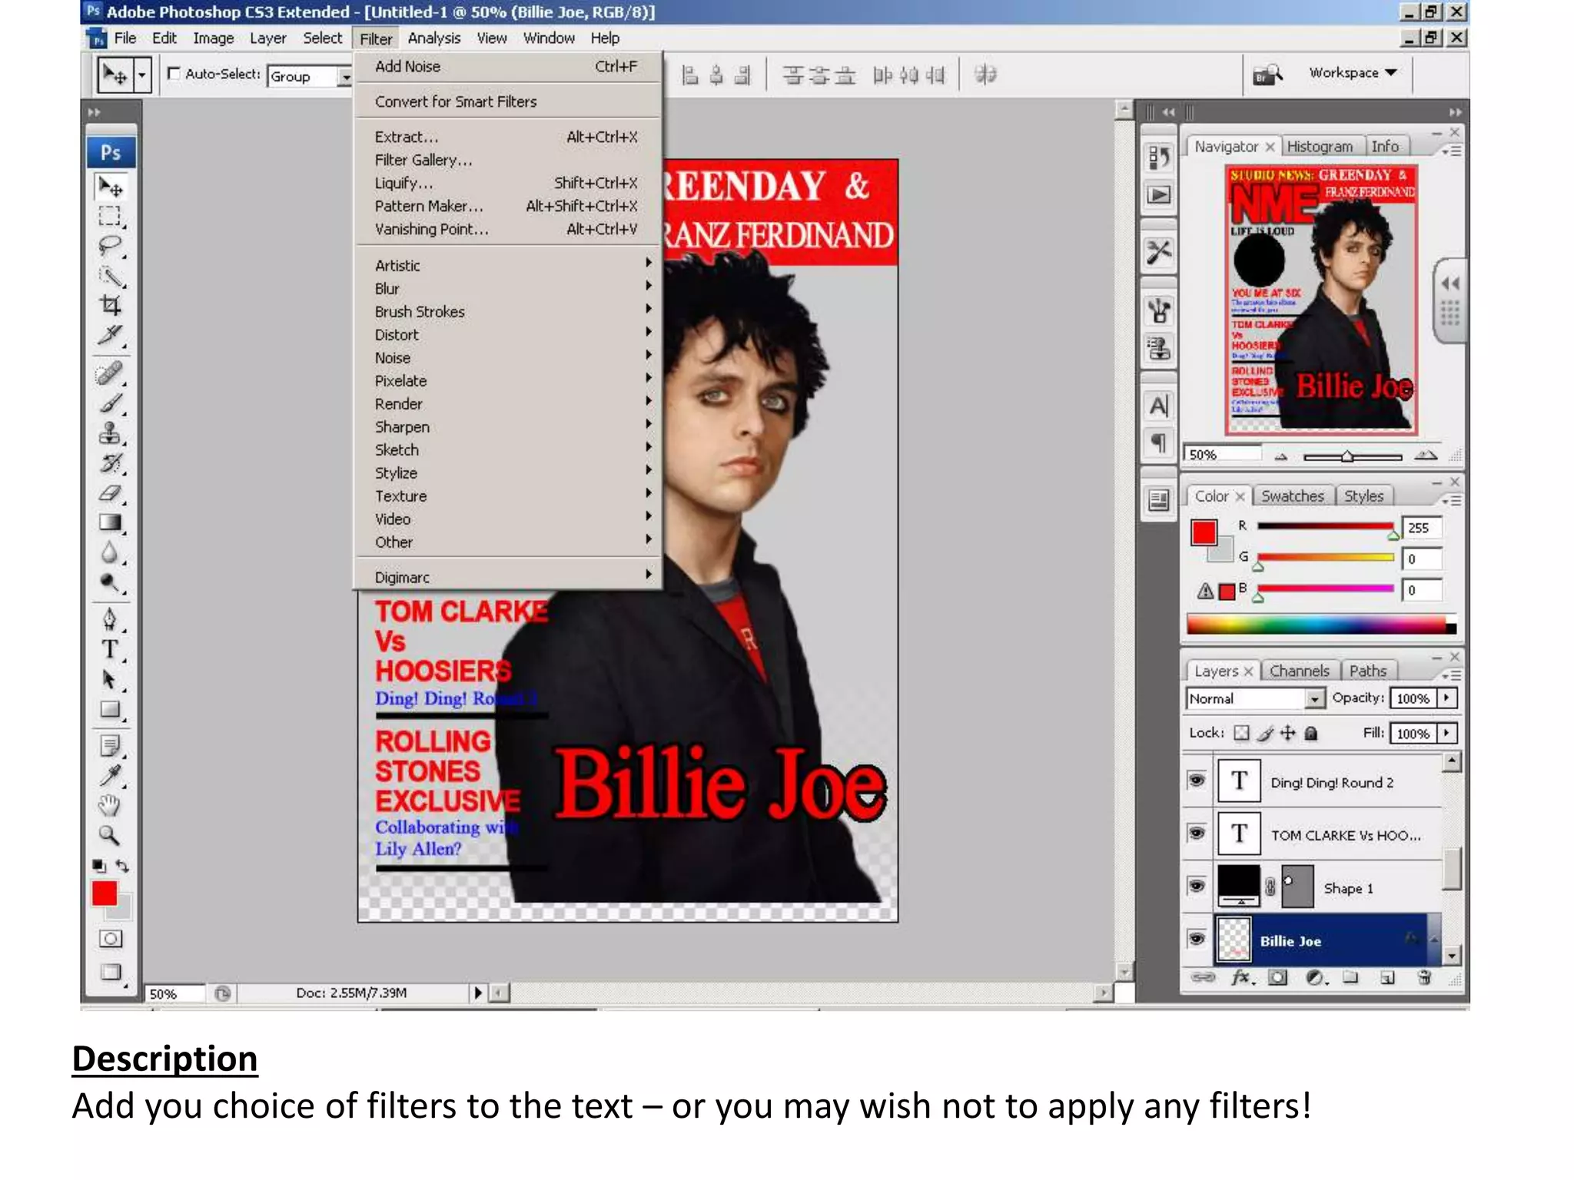This screenshot has width=1574, height=1180.
Task: Select the Magic Wand tool
Action: (111, 276)
